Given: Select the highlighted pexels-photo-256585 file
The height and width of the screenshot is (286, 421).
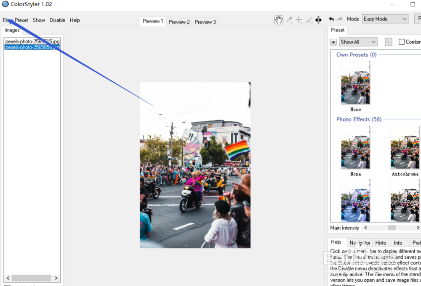Looking at the screenshot, I should [x=32, y=47].
